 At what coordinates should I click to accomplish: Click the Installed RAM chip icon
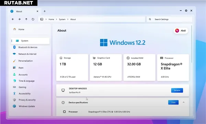[128, 58]
